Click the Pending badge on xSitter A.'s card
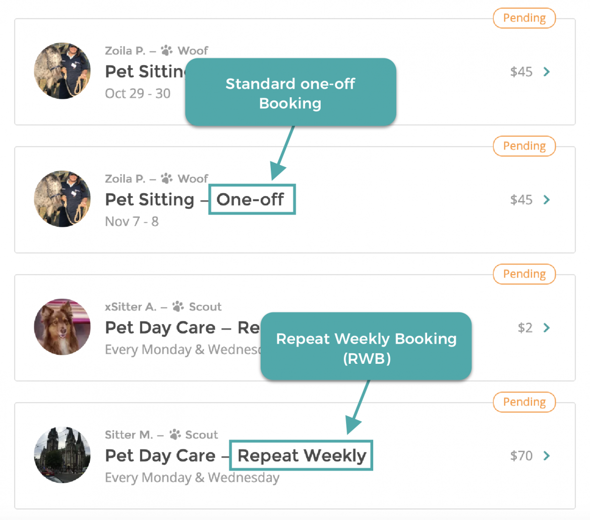The height and width of the screenshot is (520, 590). pos(524,274)
